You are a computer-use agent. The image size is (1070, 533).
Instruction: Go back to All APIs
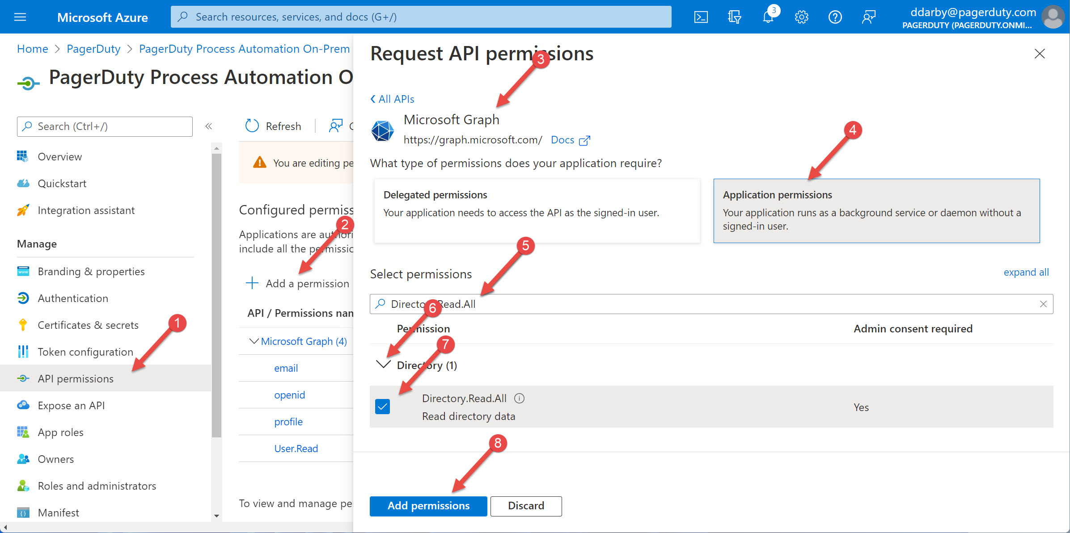pyautogui.click(x=392, y=99)
